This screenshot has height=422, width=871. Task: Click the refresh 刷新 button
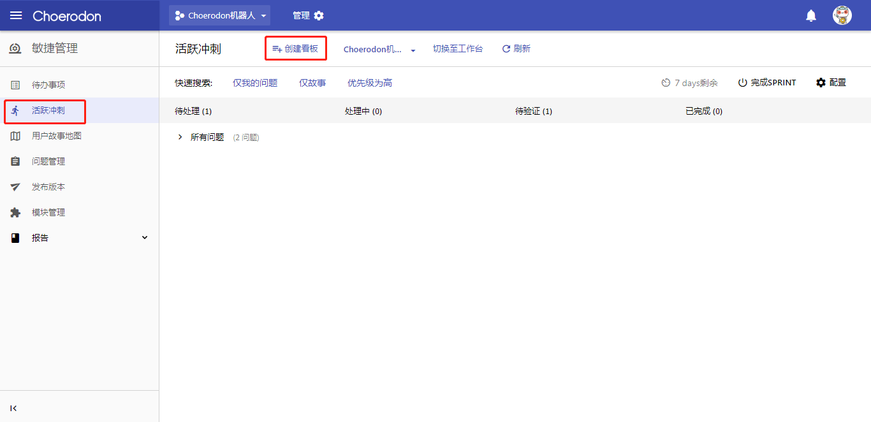516,49
